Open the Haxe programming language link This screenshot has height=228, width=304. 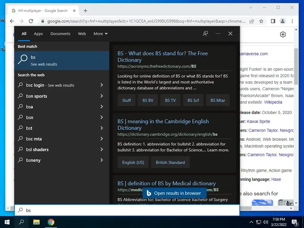(x=276, y=179)
